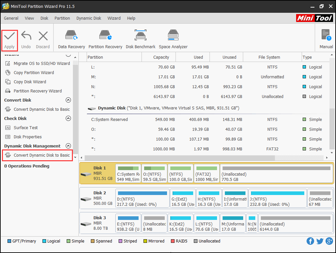Screen dimensions: 336x253
Task: Select G:(Ext2) block on Disk 2
Action: click(x=183, y=199)
